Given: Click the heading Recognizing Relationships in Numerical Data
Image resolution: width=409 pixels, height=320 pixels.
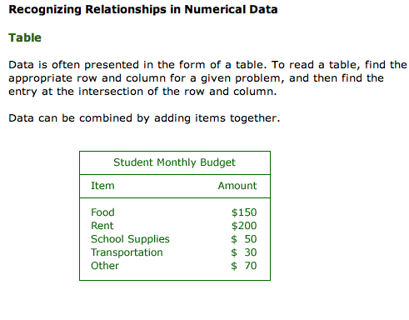Looking at the screenshot, I should (x=143, y=10).
